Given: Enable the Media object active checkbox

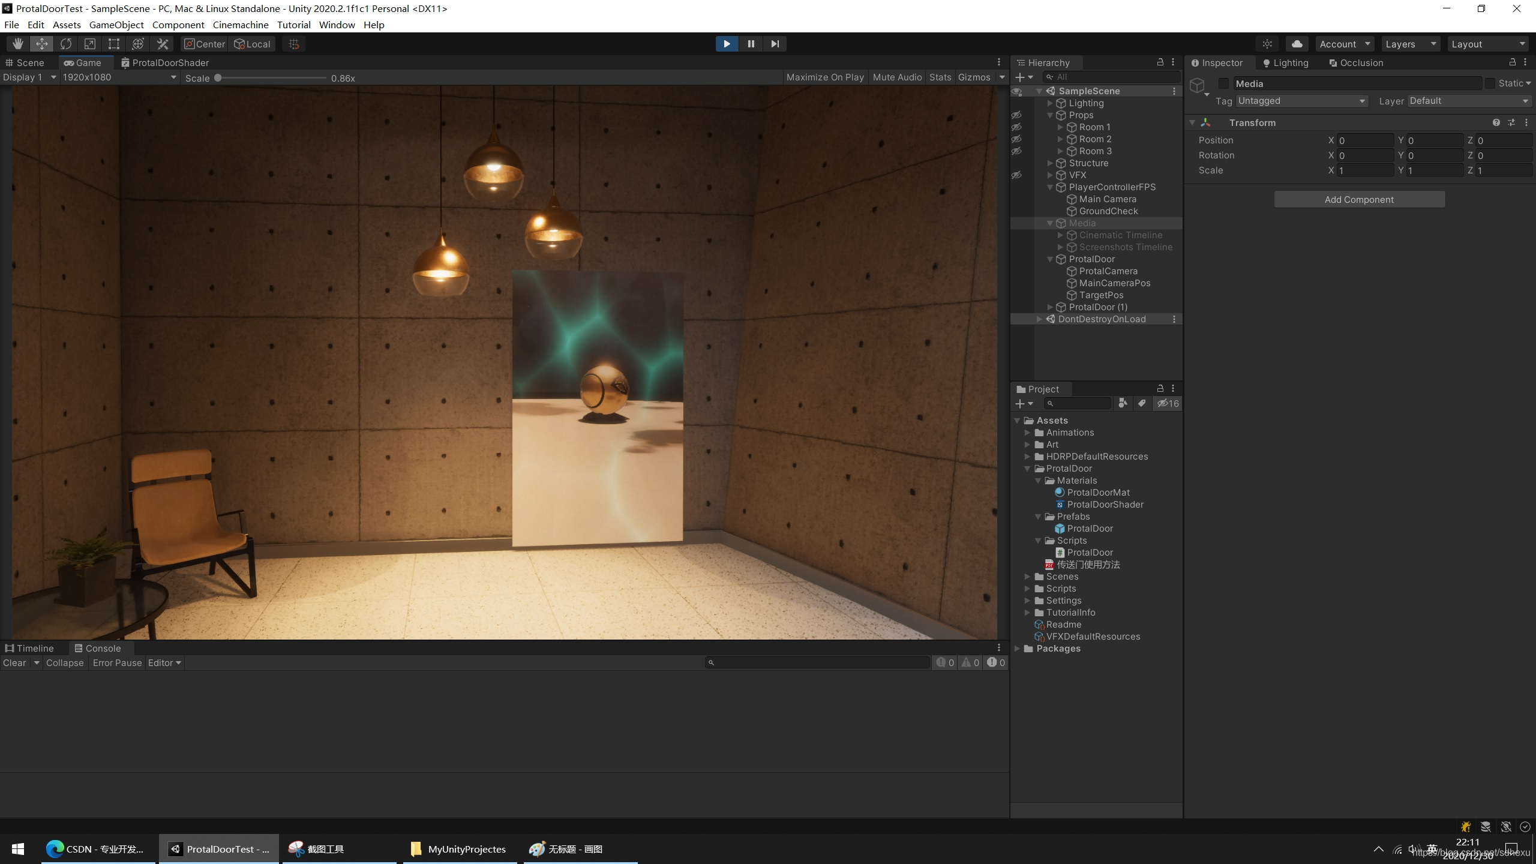Looking at the screenshot, I should click(x=1223, y=83).
